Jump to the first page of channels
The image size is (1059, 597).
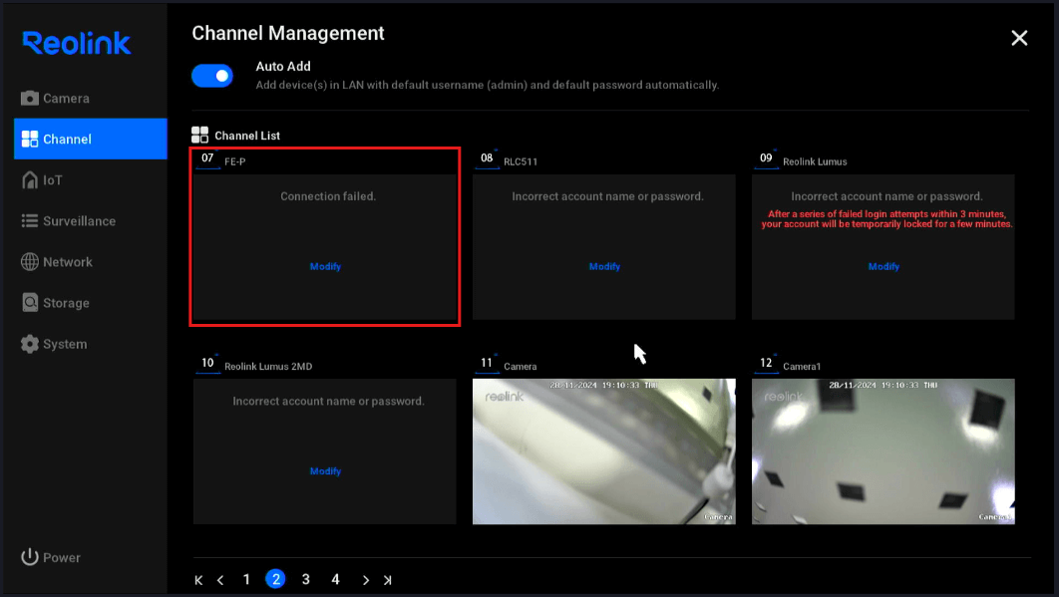[x=197, y=579]
